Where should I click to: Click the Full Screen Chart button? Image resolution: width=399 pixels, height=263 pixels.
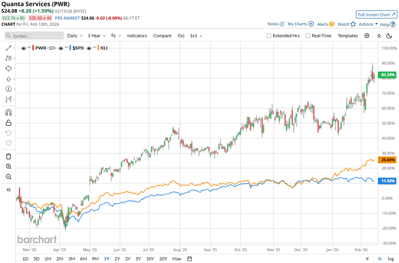tap(377, 14)
